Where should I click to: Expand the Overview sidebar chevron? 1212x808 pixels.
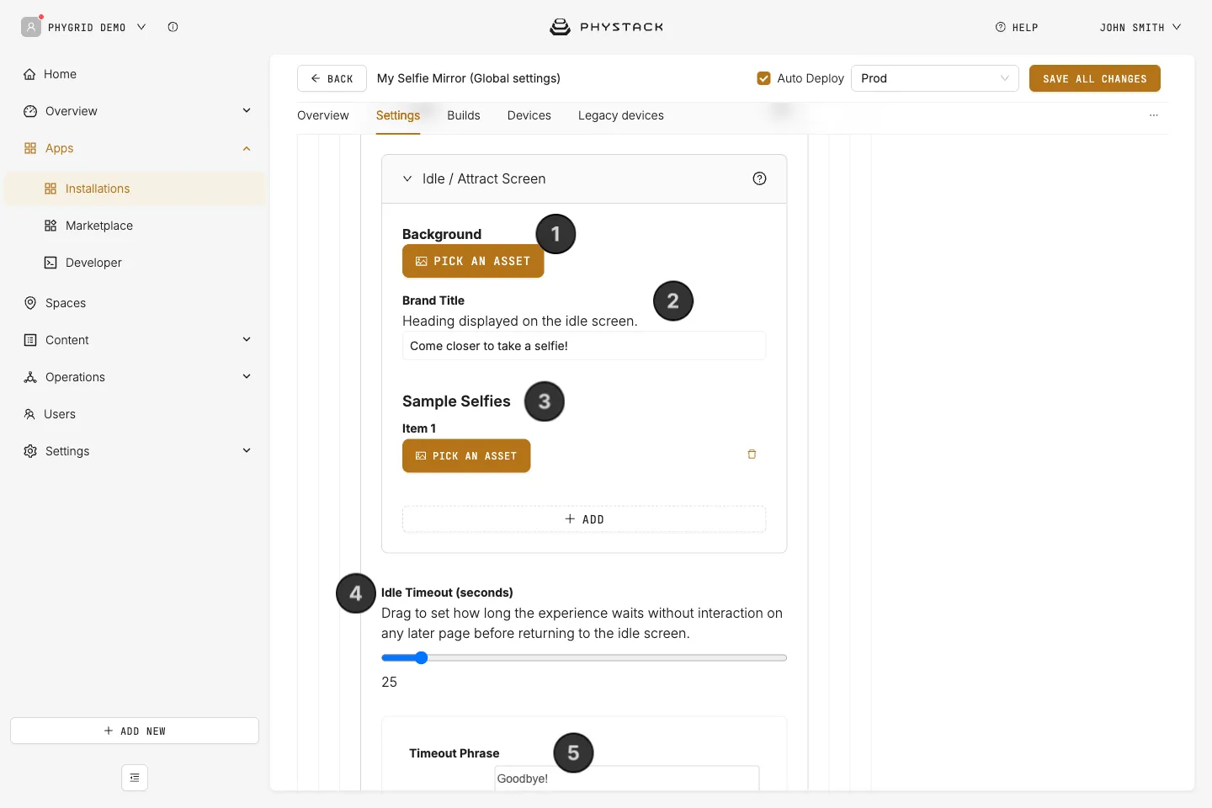coord(247,110)
